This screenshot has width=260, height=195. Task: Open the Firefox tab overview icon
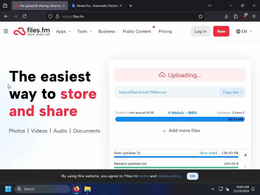(x=5, y=6)
